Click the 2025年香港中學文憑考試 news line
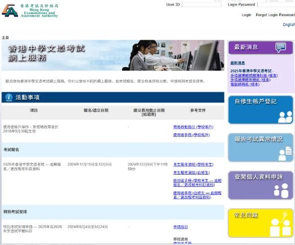Screen dimensions: 295x245 252,71
